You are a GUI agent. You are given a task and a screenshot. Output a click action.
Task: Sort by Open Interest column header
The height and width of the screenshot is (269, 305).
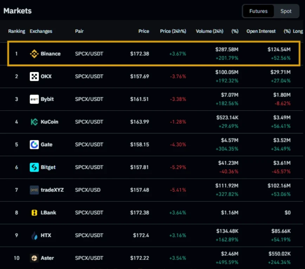tap(261, 31)
